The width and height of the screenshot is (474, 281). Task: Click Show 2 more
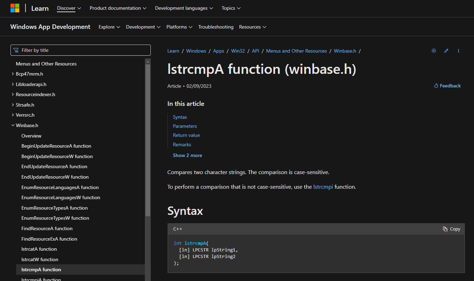click(187, 155)
